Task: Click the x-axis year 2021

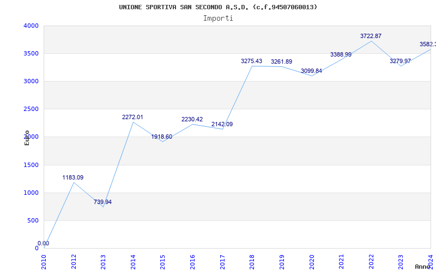Action: tap(341, 262)
